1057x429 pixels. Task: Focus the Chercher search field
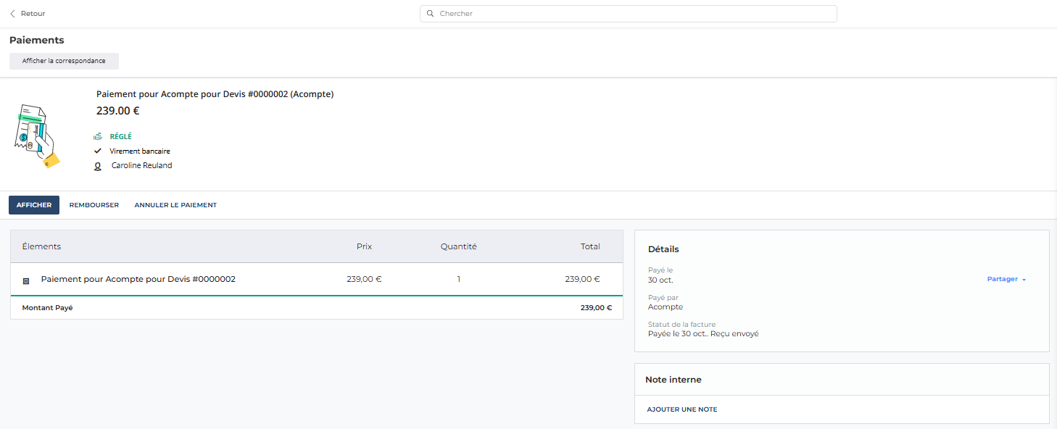point(629,14)
